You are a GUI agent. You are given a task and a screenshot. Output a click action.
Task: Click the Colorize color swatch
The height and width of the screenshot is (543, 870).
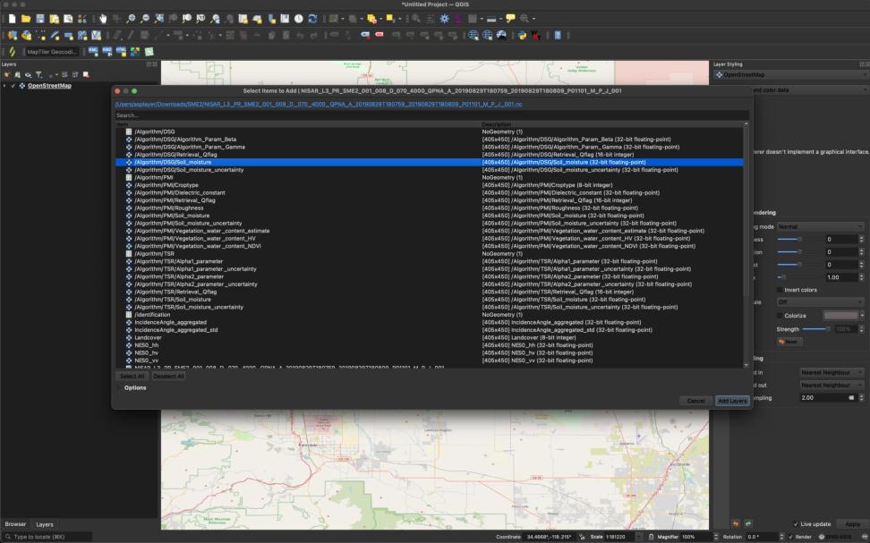point(840,316)
